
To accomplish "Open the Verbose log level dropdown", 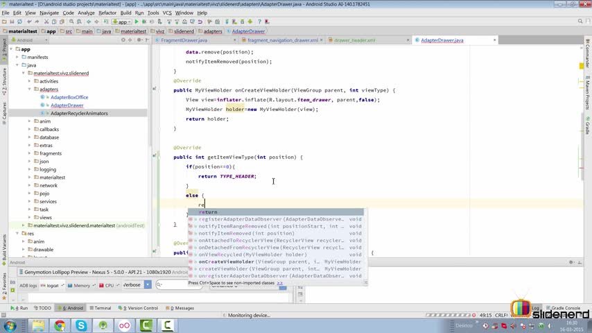I will coord(135,285).
